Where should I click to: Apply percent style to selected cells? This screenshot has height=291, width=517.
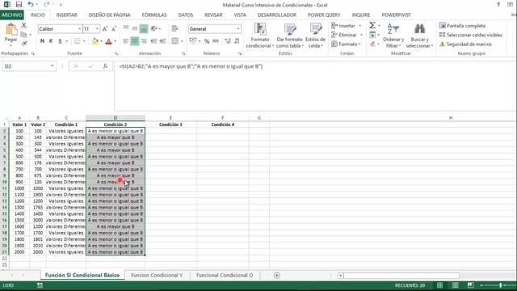pyautogui.click(x=207, y=41)
